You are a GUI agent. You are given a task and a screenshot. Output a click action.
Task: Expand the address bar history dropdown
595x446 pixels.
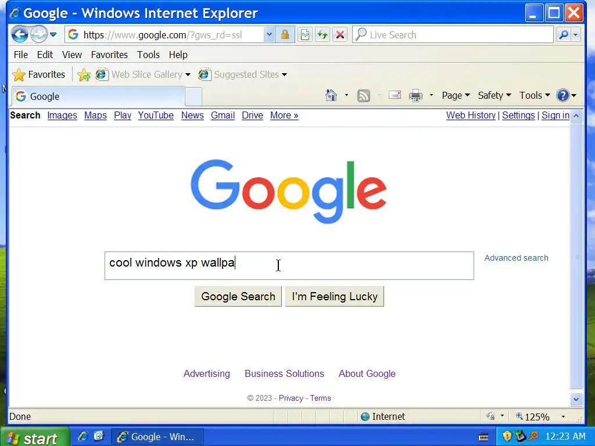coord(269,35)
